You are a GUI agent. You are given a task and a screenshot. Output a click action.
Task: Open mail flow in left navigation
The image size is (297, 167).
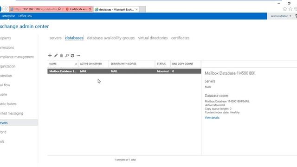click(5, 85)
